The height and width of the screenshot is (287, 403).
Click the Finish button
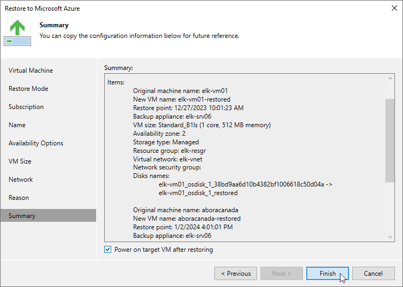pos(328,274)
